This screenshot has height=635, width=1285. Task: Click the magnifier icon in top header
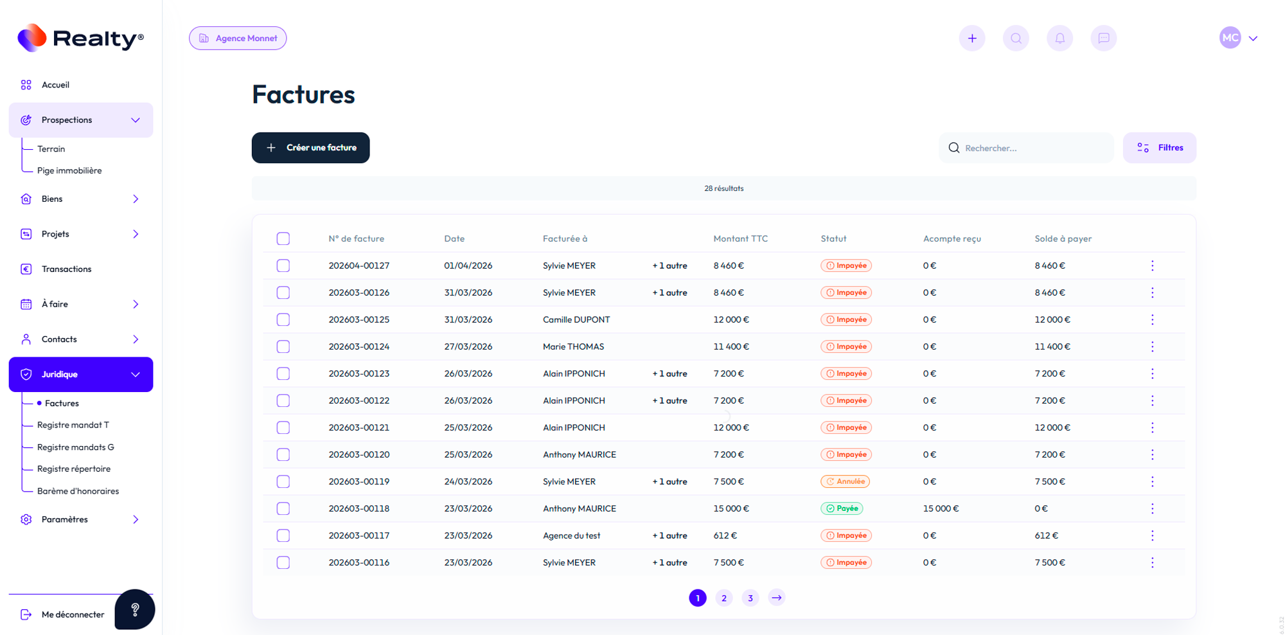point(1016,39)
